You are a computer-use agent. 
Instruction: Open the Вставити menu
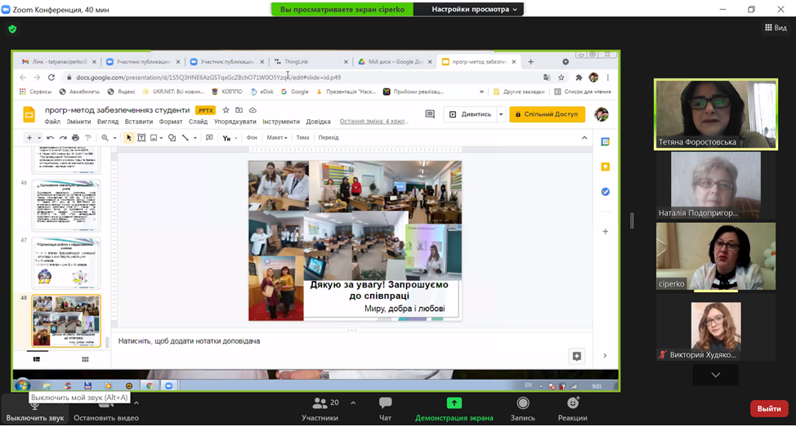(x=138, y=122)
